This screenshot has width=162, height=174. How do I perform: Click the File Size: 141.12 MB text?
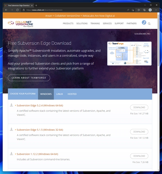[139, 138]
